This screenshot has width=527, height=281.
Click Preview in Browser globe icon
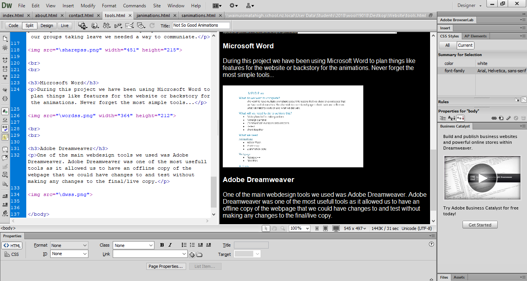(x=95, y=26)
